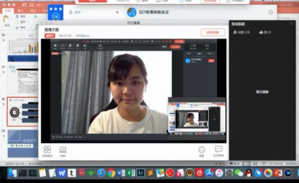
Task: Click the PowerPoint Paste icon
Action: click(x=6, y=19)
